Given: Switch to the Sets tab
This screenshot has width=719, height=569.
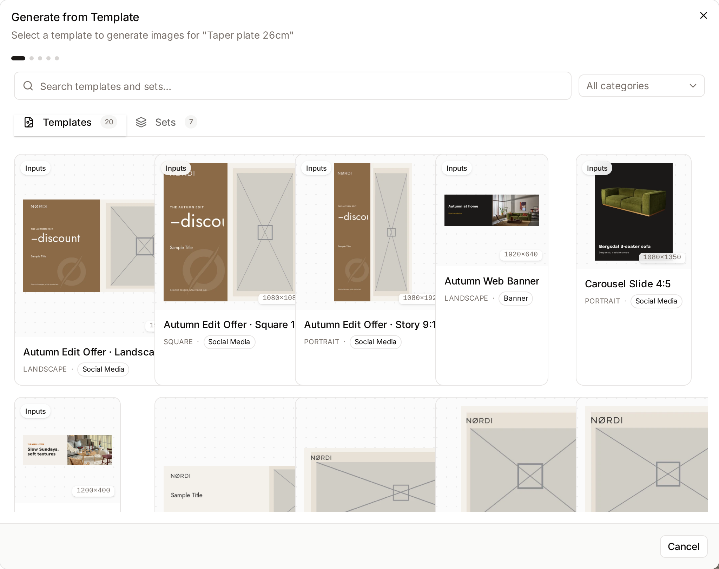Looking at the screenshot, I should (166, 122).
